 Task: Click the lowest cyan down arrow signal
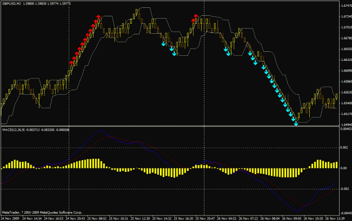(x=296, y=123)
